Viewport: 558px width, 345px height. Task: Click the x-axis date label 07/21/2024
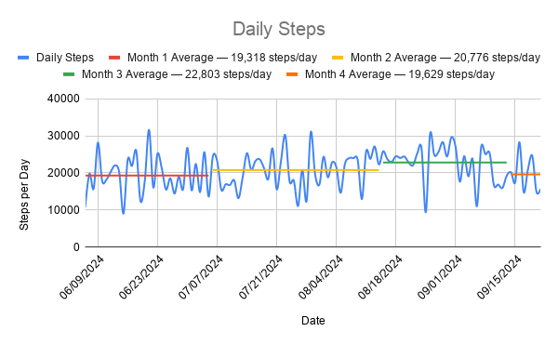pyautogui.click(x=260, y=277)
